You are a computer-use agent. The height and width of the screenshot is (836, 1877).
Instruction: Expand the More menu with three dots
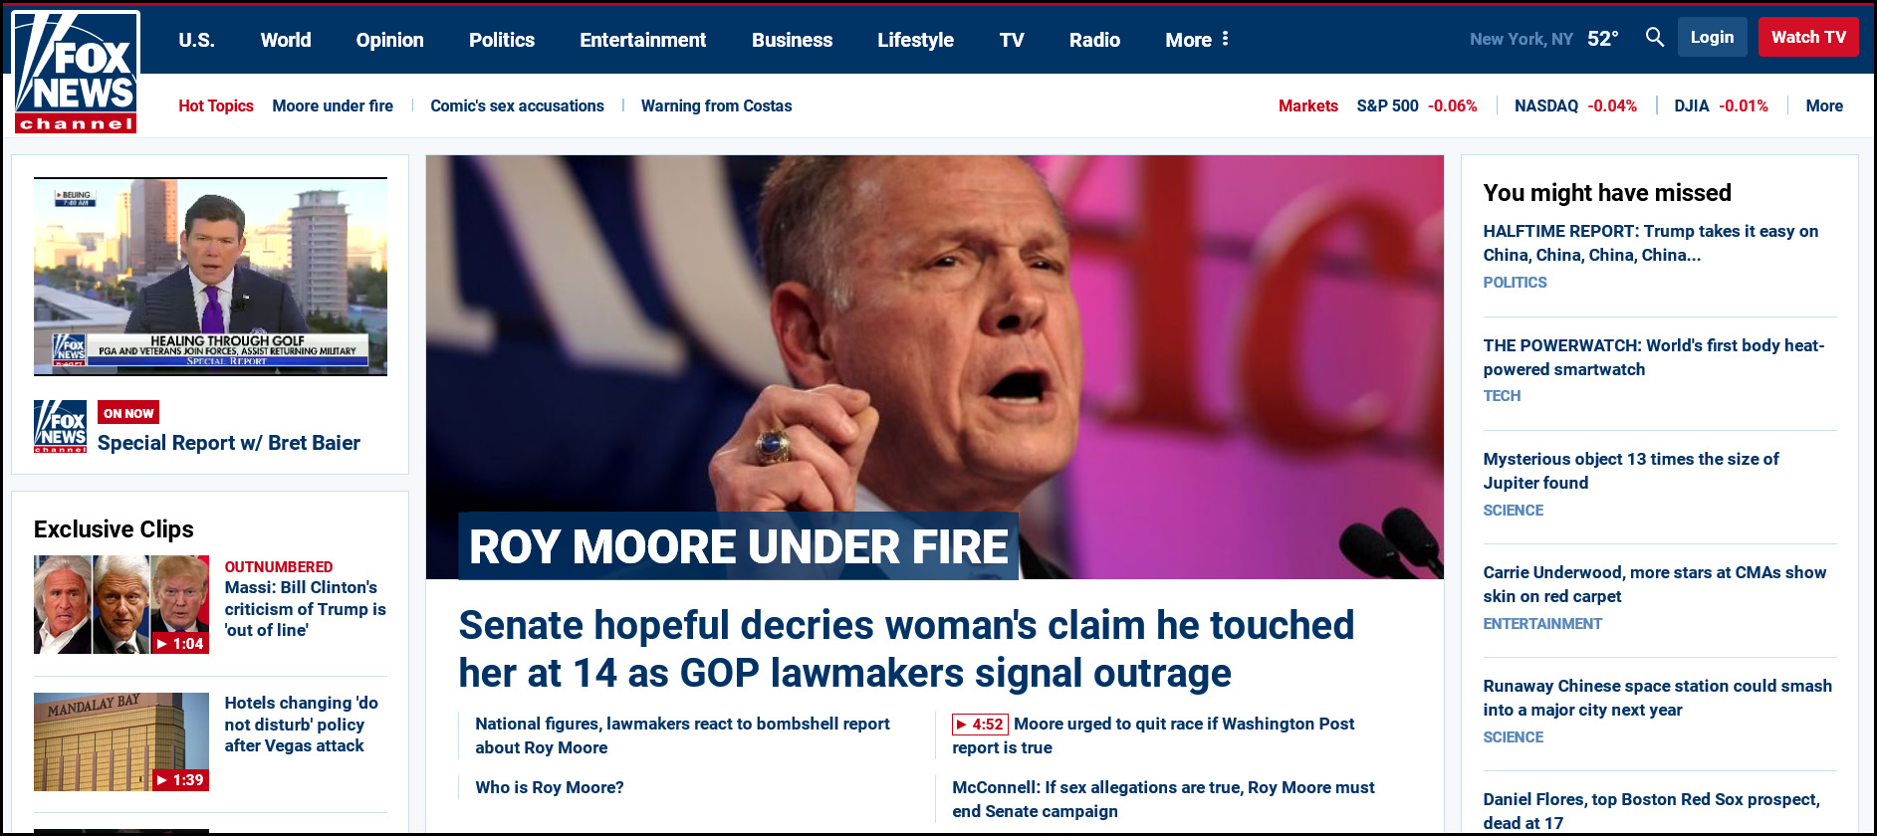(1197, 40)
